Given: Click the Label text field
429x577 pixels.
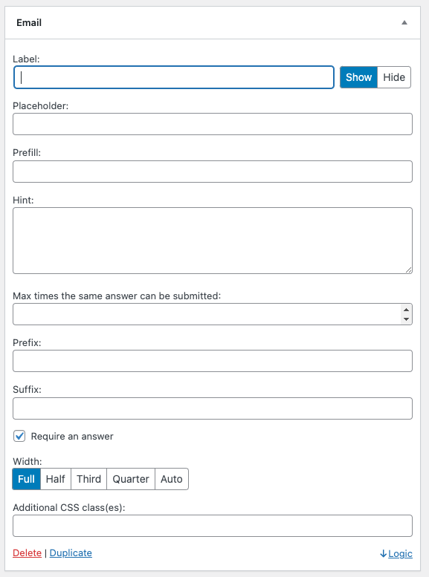Looking at the screenshot, I should [x=174, y=77].
